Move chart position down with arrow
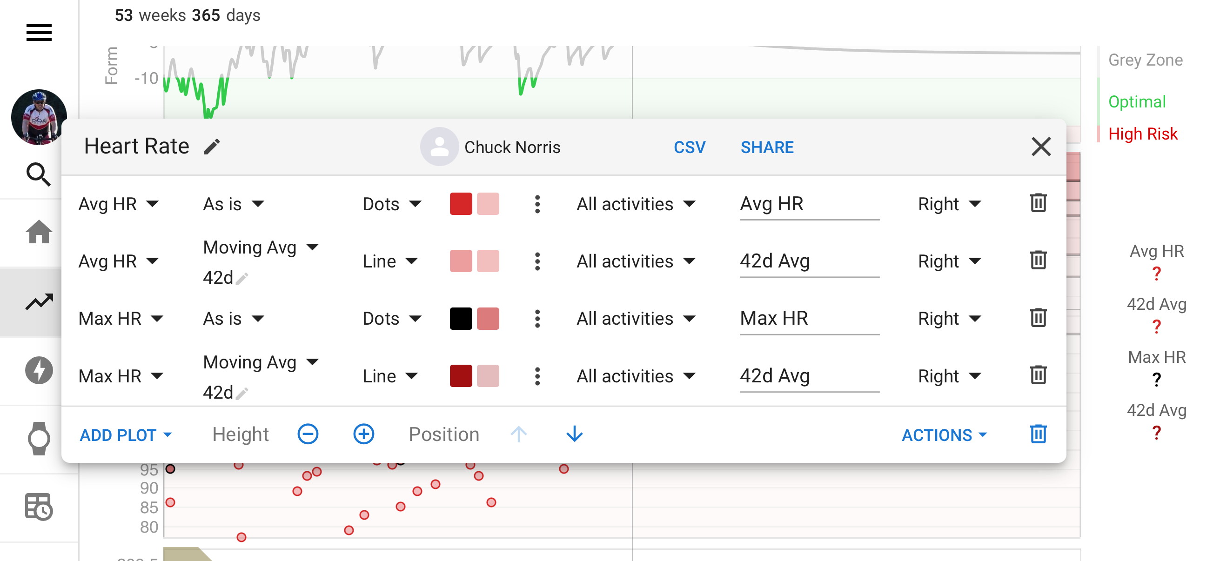 point(575,434)
